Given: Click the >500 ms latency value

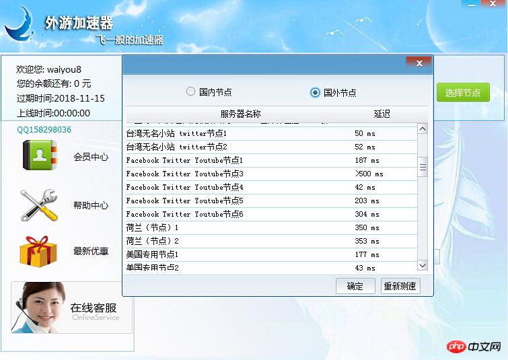Looking at the screenshot, I should point(369,174).
